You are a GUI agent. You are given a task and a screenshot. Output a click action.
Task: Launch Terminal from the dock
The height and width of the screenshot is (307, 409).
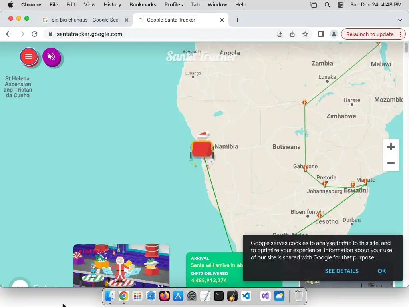tap(218, 296)
